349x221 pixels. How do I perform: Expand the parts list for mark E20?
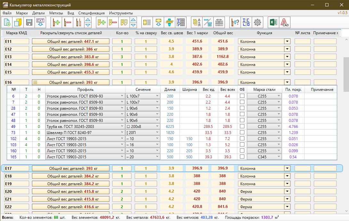coord(71,192)
